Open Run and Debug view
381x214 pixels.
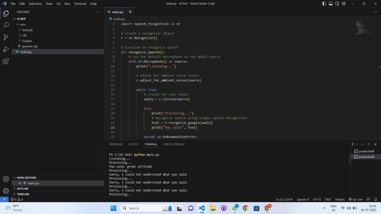point(6,49)
